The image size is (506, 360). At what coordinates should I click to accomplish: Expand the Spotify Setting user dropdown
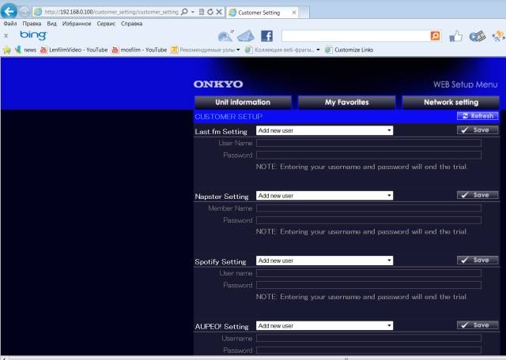324,261
